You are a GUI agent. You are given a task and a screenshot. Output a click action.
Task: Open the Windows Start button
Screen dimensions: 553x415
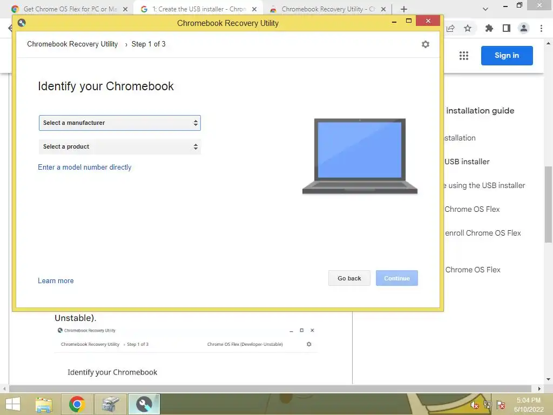click(x=13, y=404)
